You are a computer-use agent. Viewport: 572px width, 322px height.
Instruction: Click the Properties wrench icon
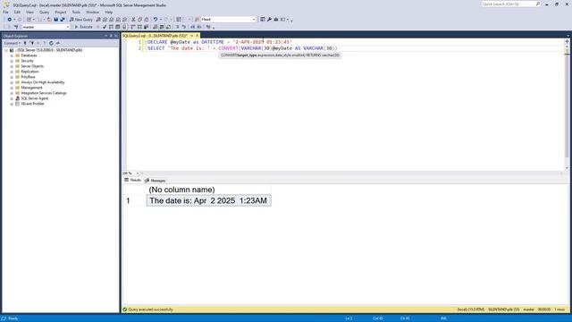click(x=269, y=20)
